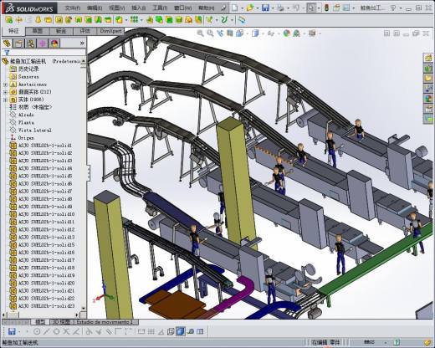Viewport: 435px width, 348px height.
Task: Click the Print icon in top toolbar
Action: pos(280,8)
